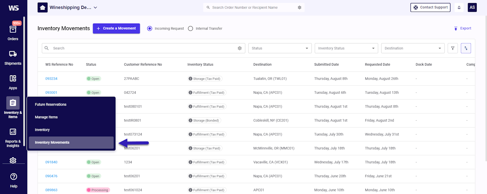Open the Inventory Status dropdown

(346, 48)
